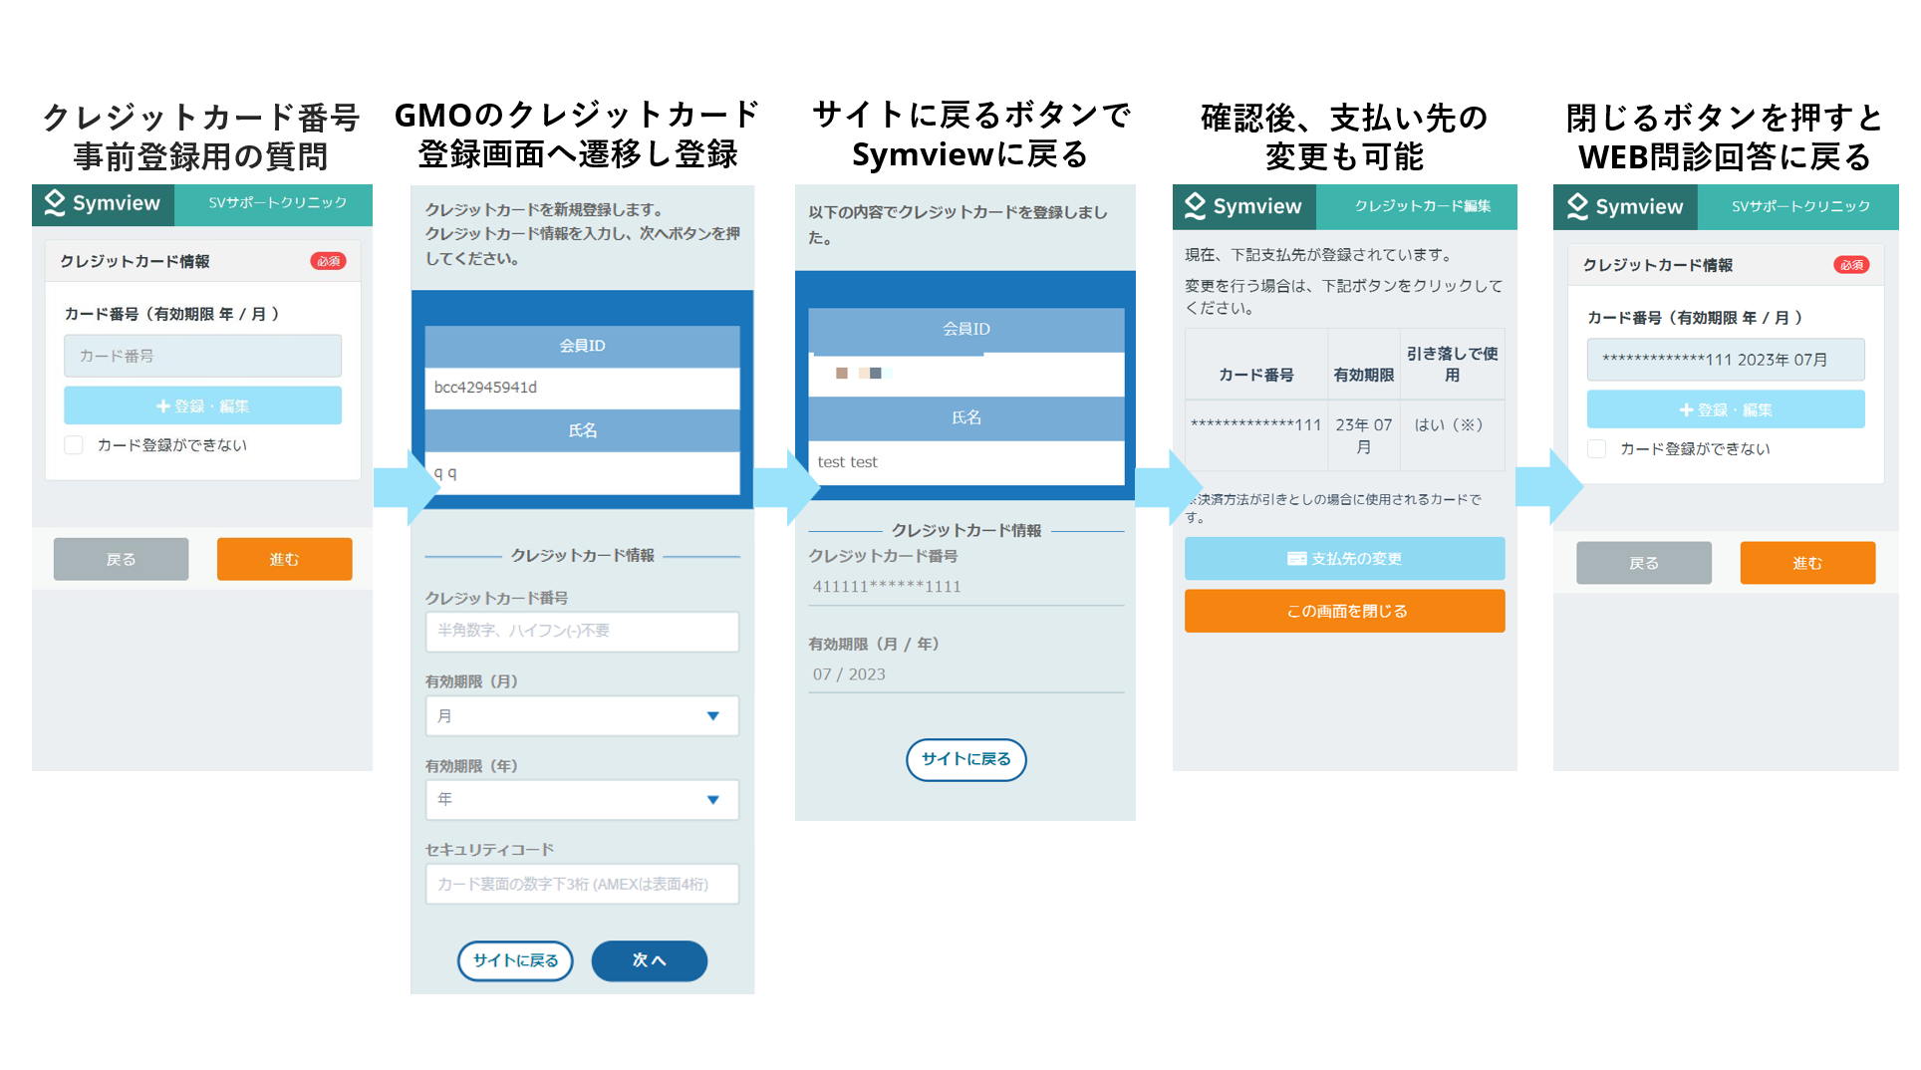Click サイトに戻る button beside 次へ
This screenshot has width=1921, height=1070.
tap(515, 961)
